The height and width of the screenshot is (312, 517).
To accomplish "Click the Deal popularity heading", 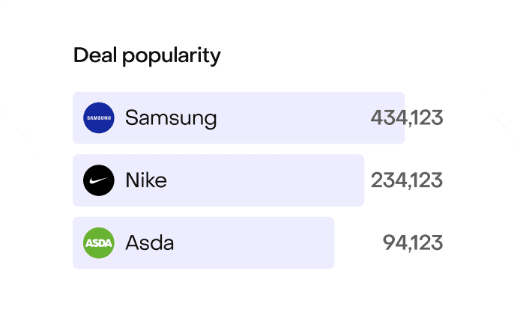I will click(147, 56).
